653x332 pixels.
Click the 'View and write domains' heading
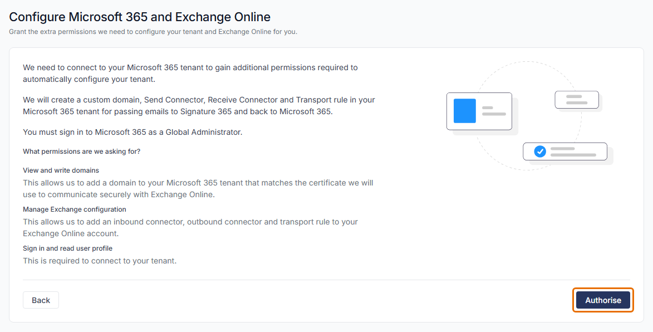[x=61, y=170]
